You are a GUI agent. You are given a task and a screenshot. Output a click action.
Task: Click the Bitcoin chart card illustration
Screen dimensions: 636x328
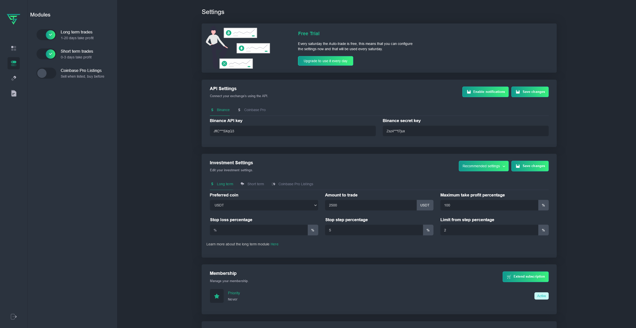click(240, 33)
